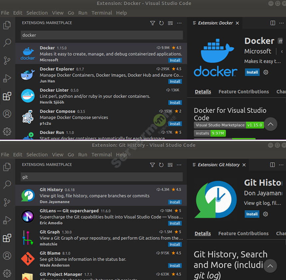Viewport: 286px width, 280px height.
Task: Open Help menu in bottom window
Action: coord(121,155)
